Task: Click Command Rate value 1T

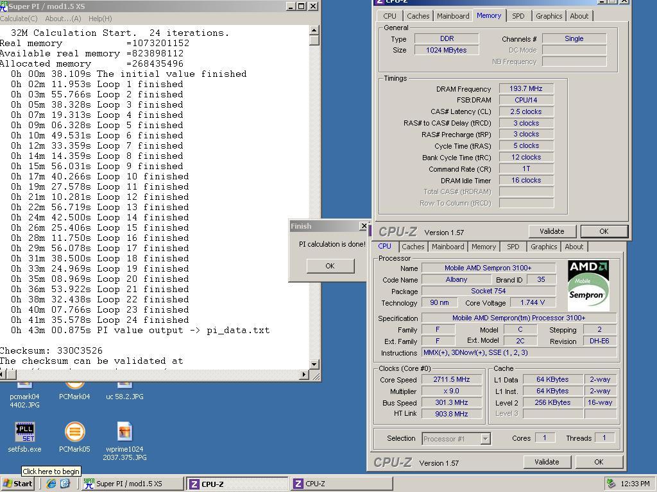Action: point(526,168)
